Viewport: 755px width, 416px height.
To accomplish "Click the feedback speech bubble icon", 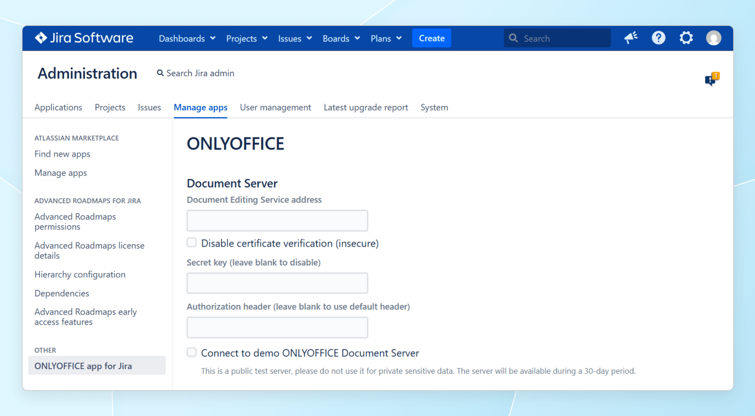I will coord(712,79).
